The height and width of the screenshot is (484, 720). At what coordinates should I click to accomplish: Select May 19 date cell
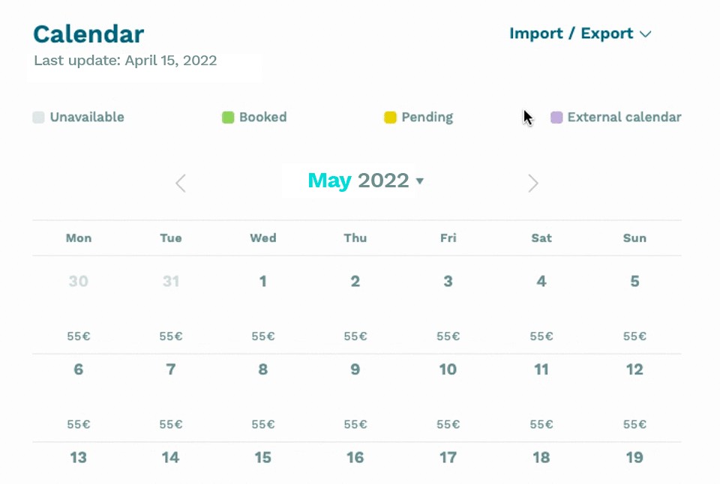(x=634, y=457)
